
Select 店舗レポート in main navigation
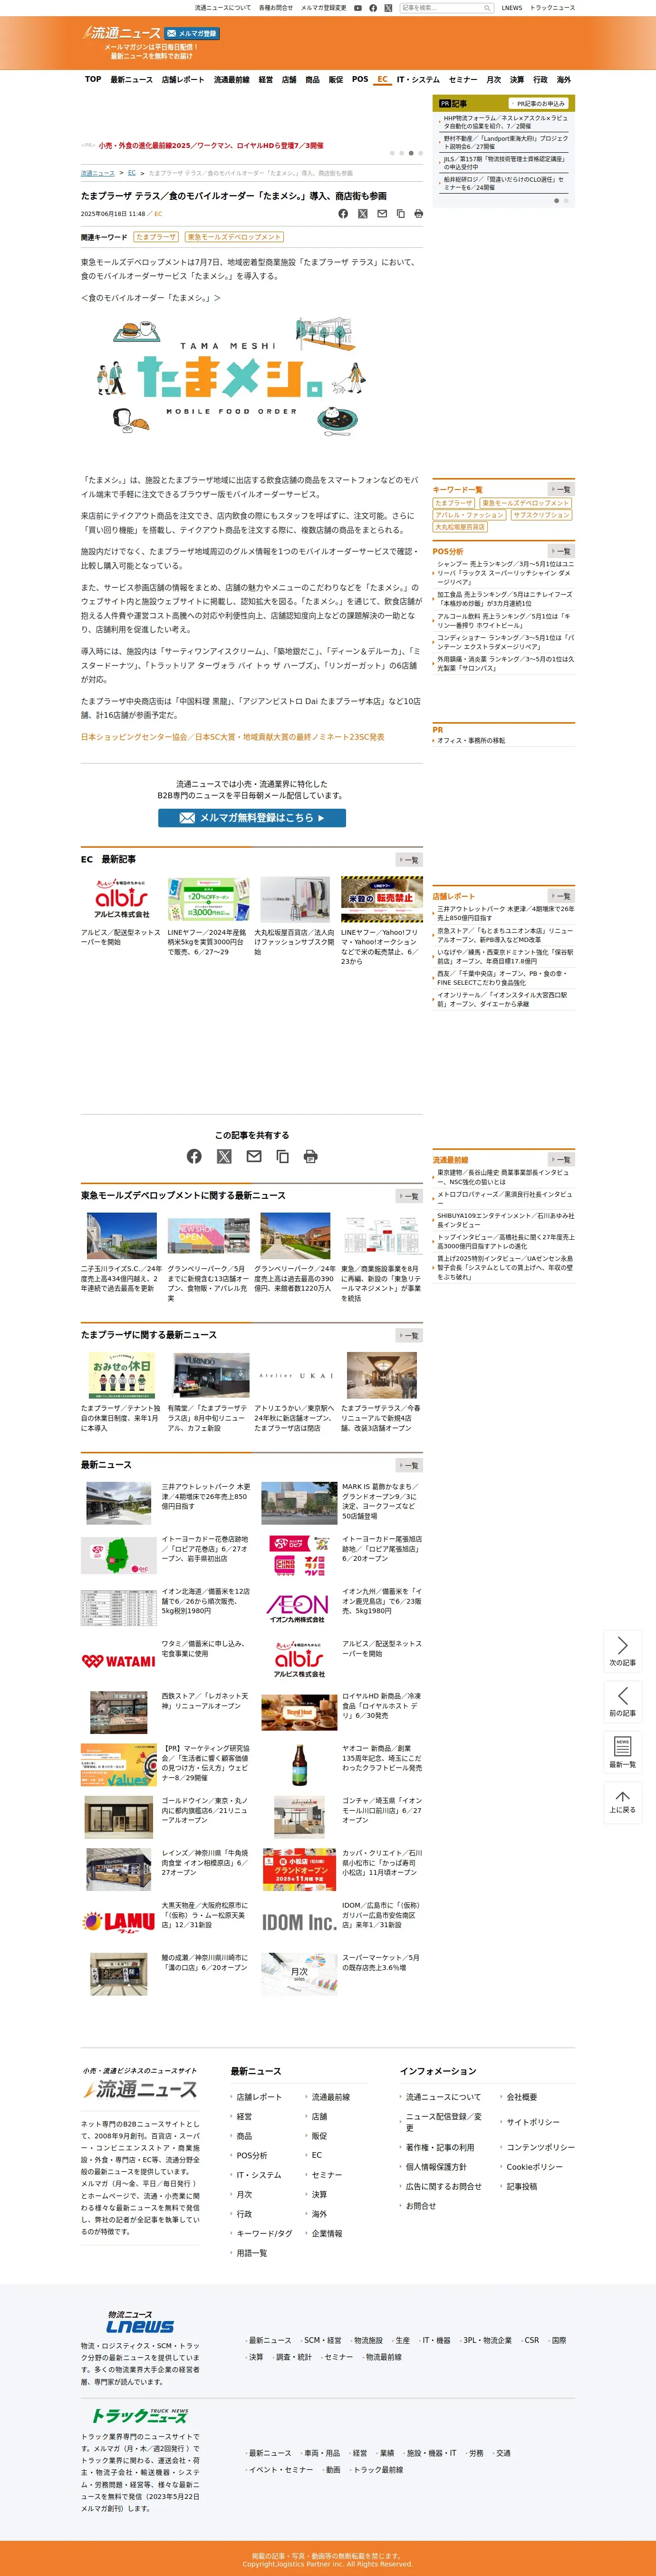coord(183,79)
